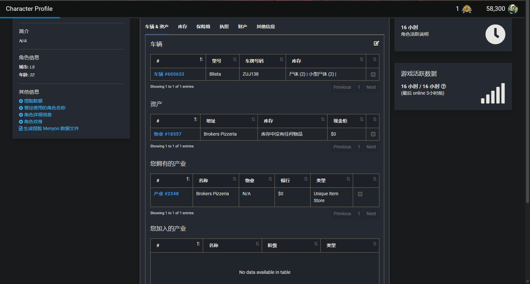
Task: Switch to 车辆 & 资产 tab
Action: point(157,27)
